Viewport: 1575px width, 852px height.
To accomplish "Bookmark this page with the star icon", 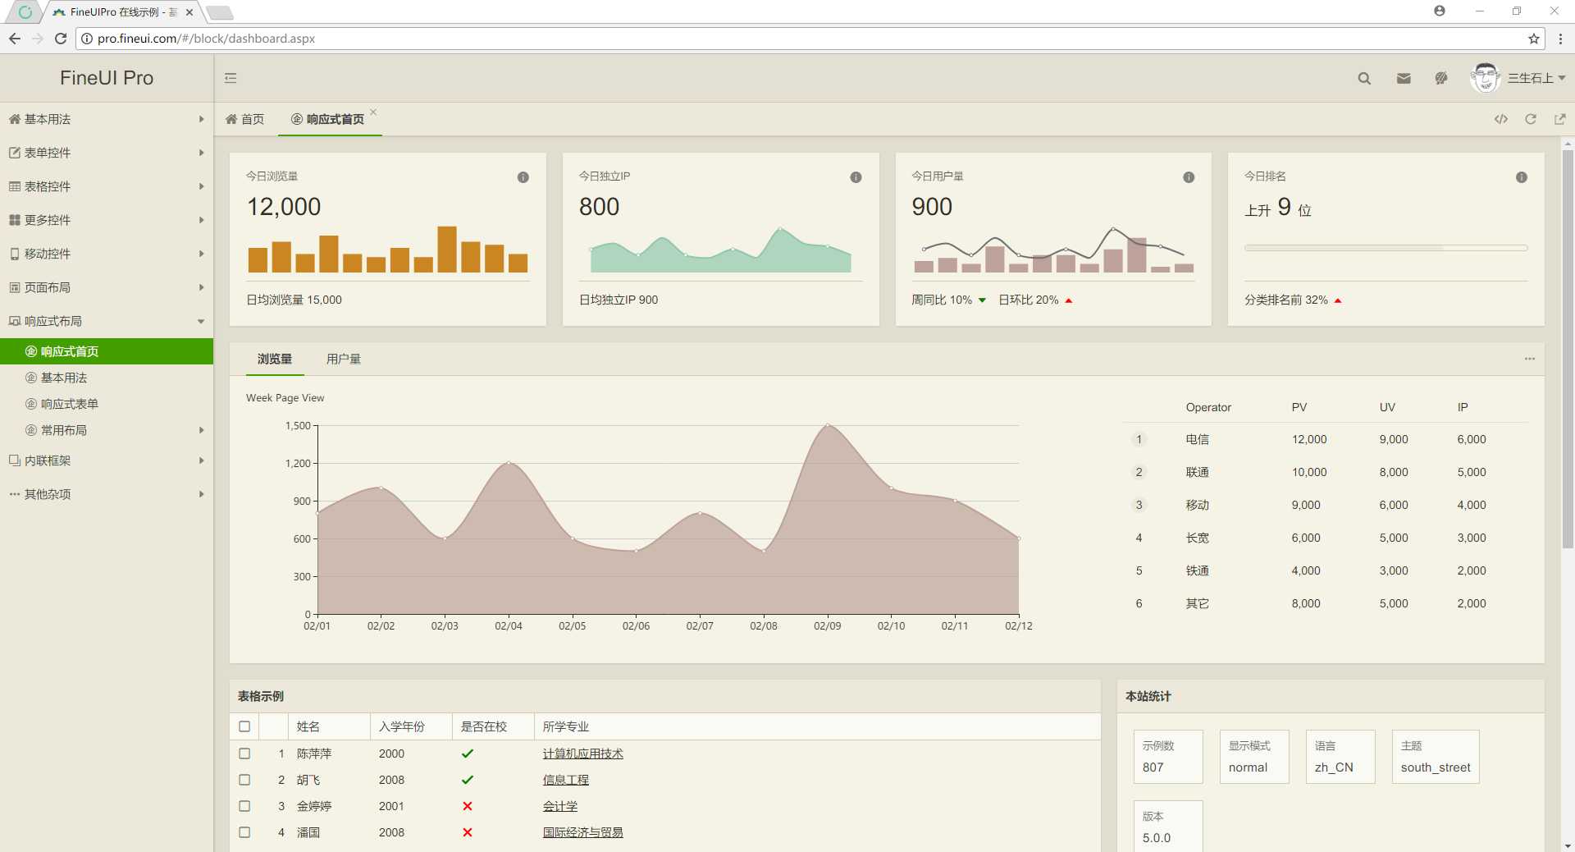I will 1533,39.
